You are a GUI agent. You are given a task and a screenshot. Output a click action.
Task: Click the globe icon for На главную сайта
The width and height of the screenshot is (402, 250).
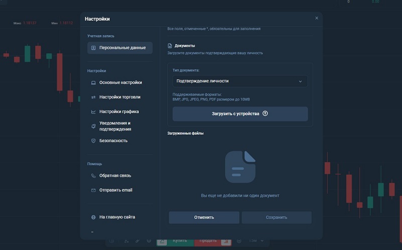pos(93,217)
